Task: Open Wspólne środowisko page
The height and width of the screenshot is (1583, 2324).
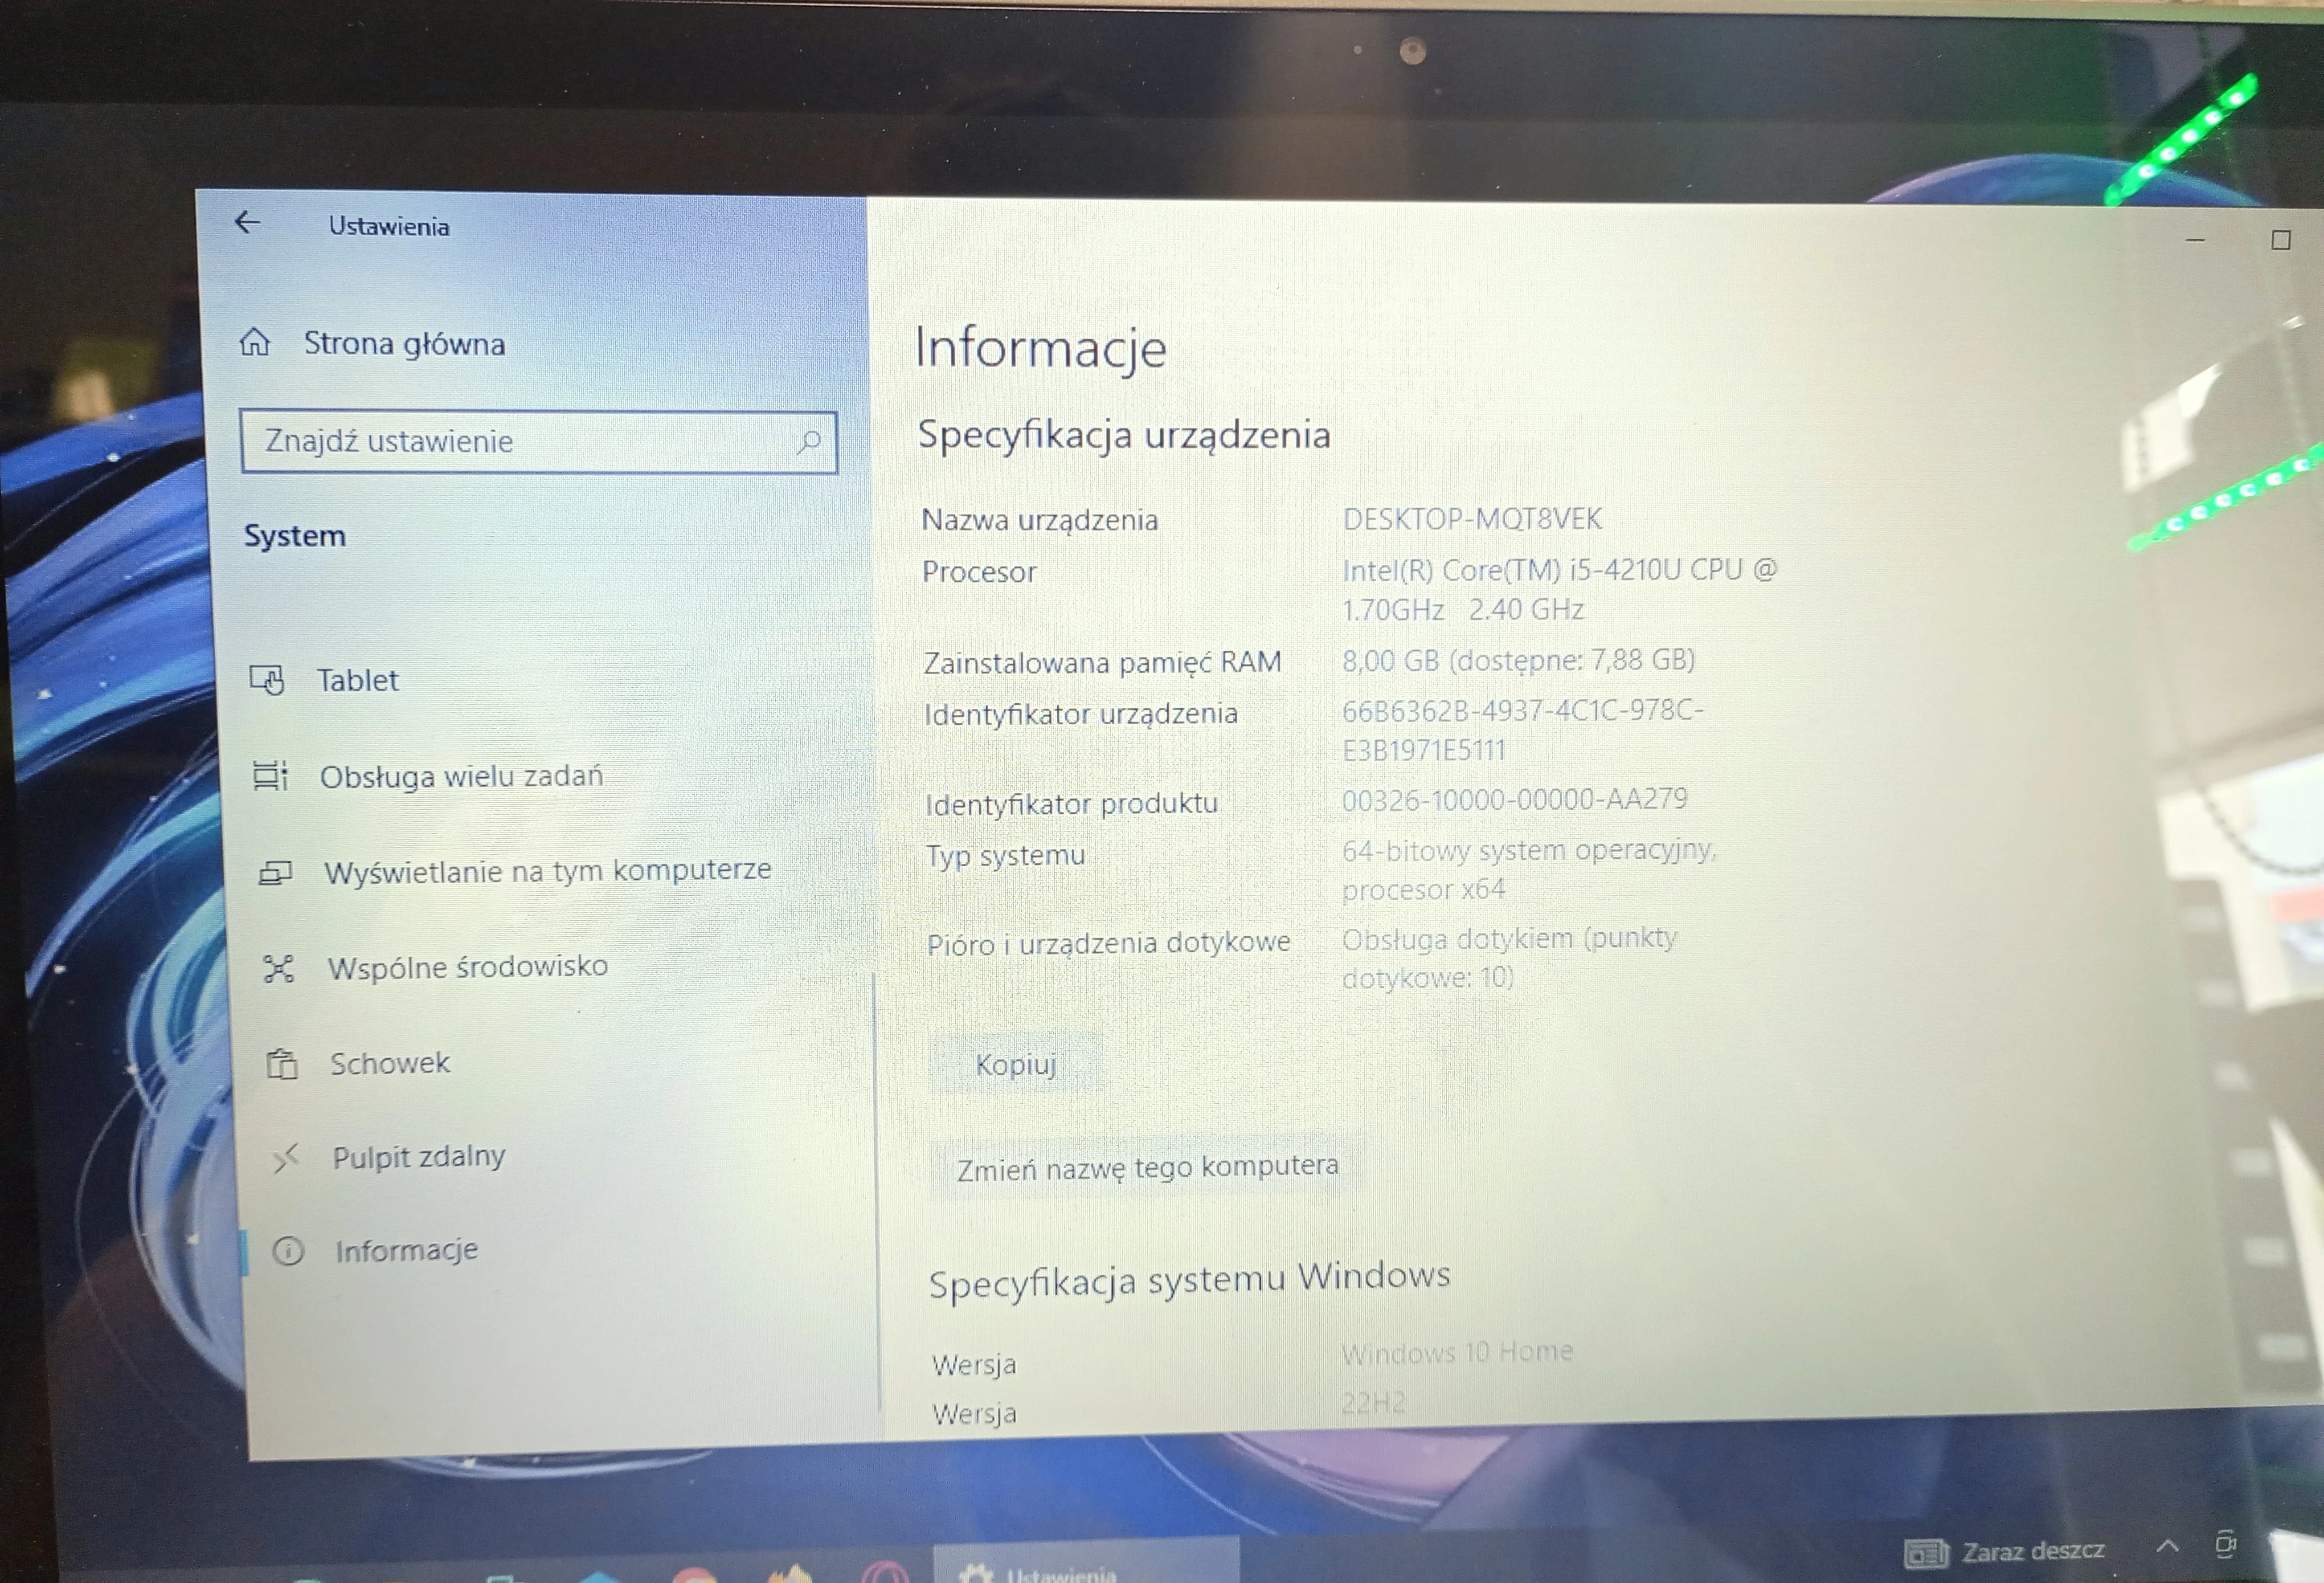Action: (468, 966)
